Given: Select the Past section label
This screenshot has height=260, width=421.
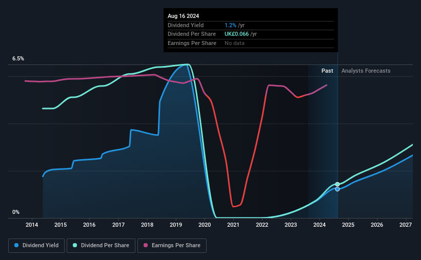Looking at the screenshot, I should click(327, 71).
